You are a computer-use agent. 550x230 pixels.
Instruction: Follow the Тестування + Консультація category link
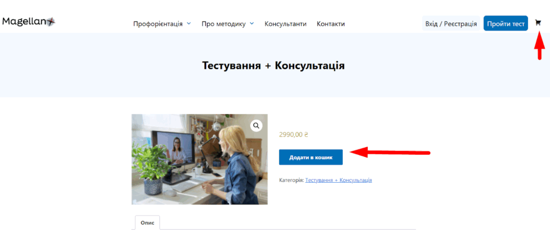[338, 180]
